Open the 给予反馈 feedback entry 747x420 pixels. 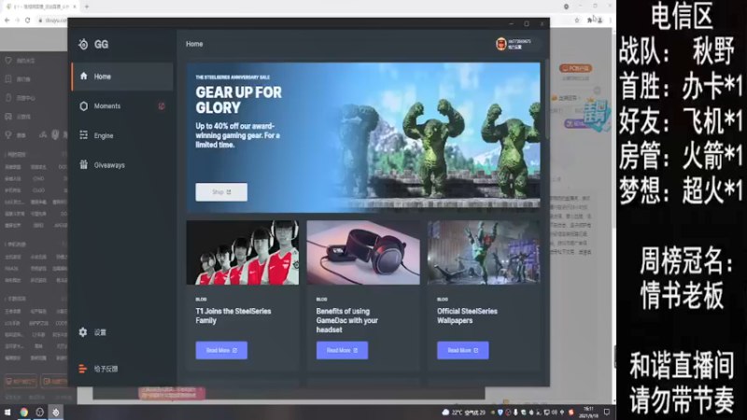(106, 369)
